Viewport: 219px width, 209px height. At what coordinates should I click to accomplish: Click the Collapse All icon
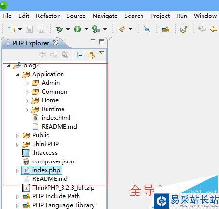click(80, 55)
